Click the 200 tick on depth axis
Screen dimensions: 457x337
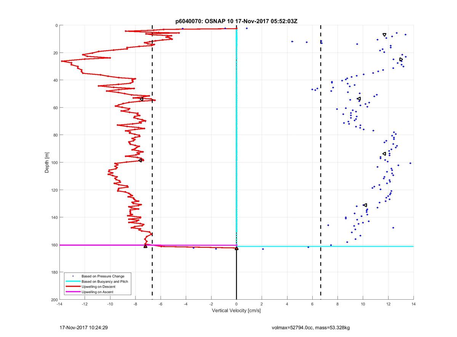tap(54, 300)
